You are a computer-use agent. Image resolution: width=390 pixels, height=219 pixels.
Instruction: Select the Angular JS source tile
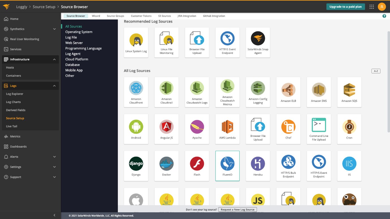pyautogui.click(x=166, y=129)
